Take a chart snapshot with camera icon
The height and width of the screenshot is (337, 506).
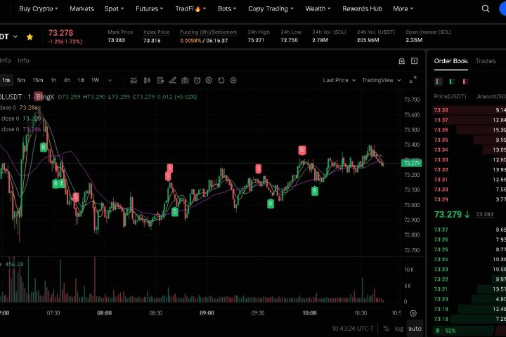coord(185,80)
